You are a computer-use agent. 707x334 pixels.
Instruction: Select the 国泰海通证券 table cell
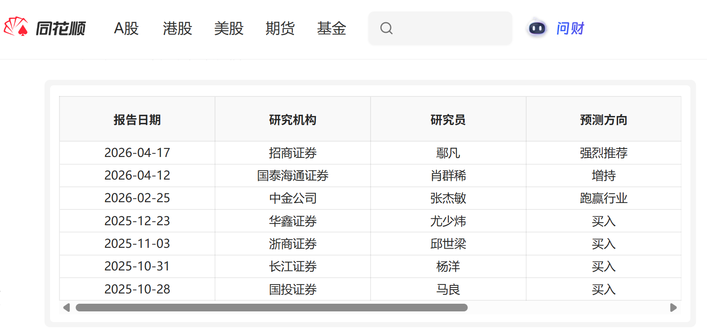coord(293,175)
